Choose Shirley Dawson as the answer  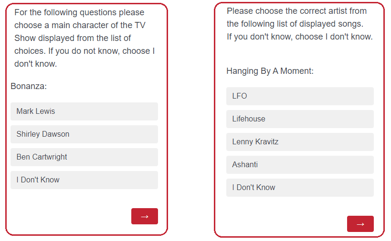pos(84,134)
